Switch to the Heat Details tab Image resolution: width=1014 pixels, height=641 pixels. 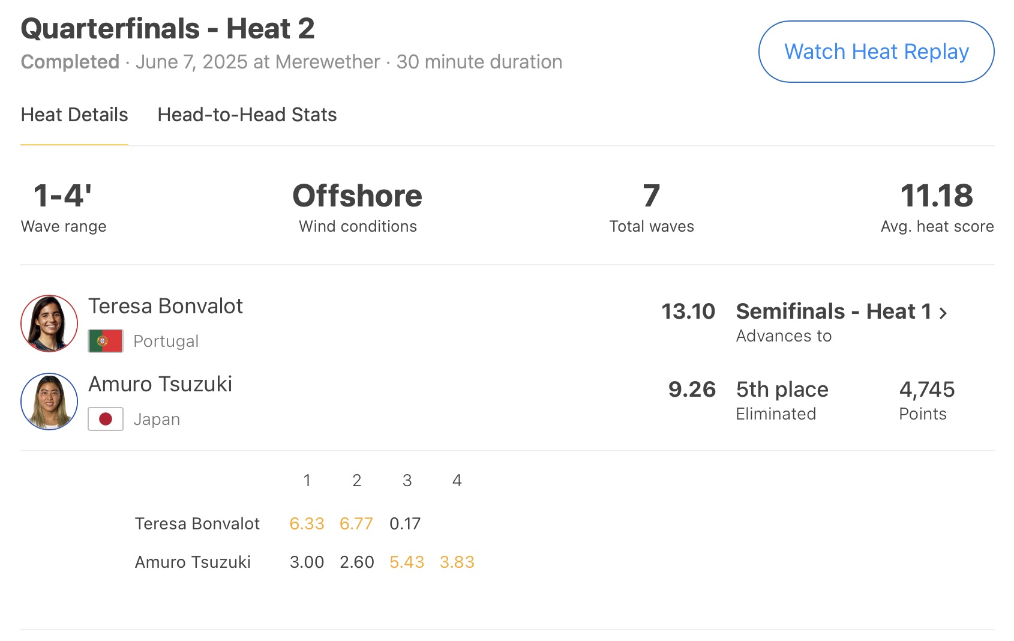pos(74,115)
